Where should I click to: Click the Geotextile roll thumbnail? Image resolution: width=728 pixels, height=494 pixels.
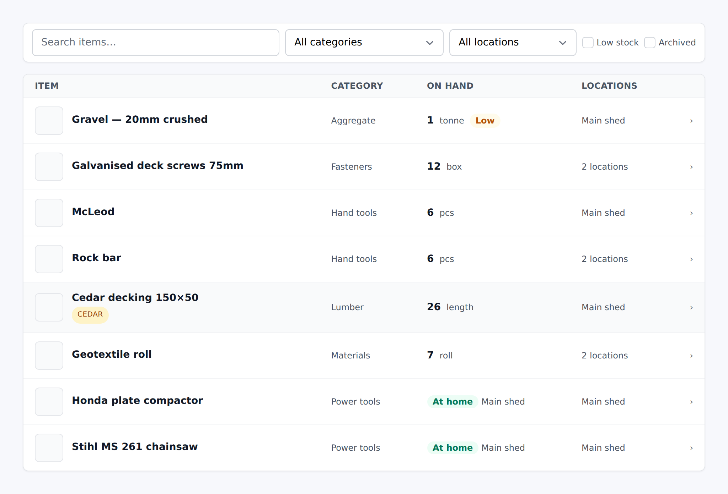pyautogui.click(x=49, y=356)
